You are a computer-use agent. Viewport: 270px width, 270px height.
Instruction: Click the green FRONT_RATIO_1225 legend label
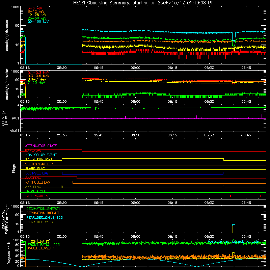click(44, 245)
